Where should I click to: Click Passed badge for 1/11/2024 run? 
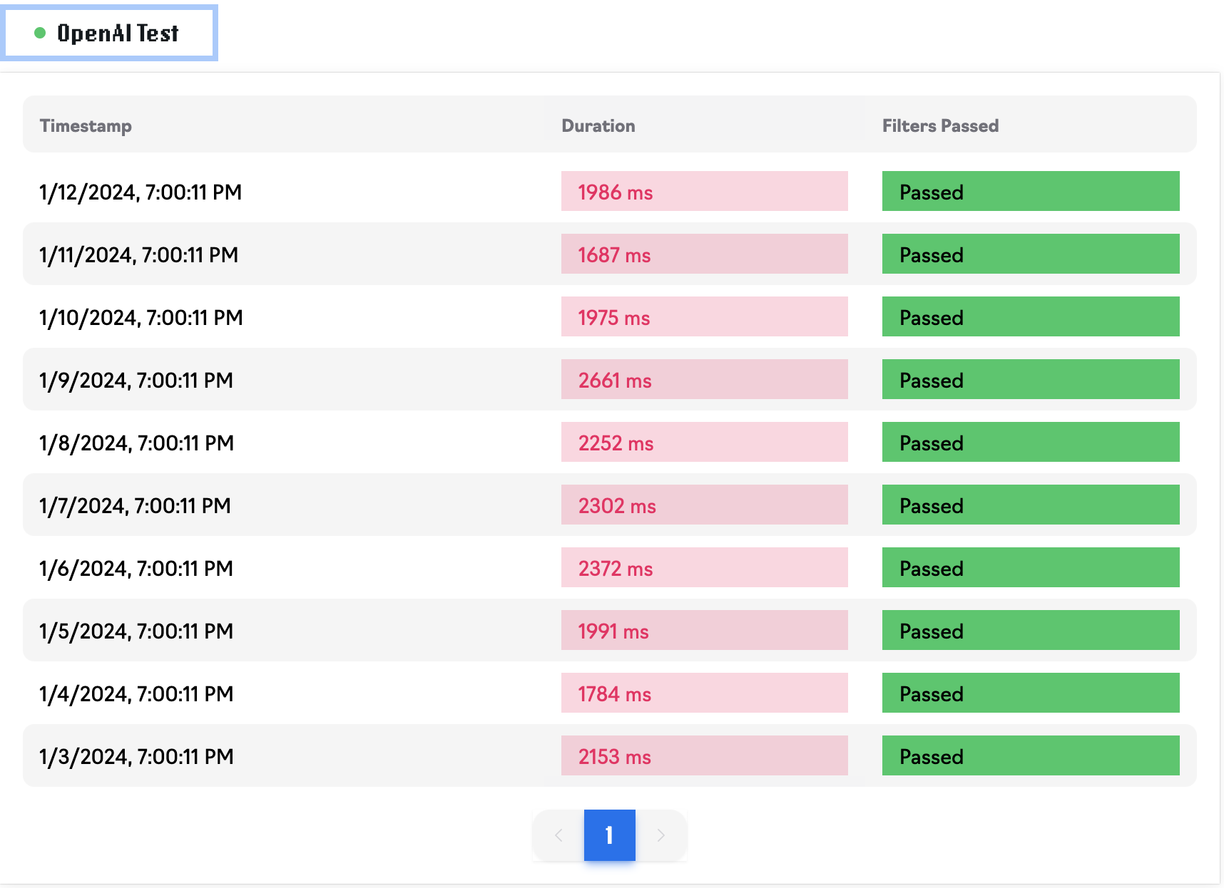pos(1030,254)
